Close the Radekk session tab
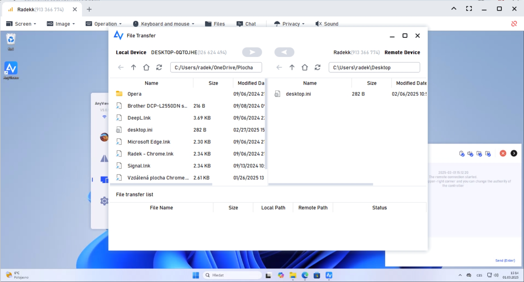The image size is (524, 282). [75, 9]
